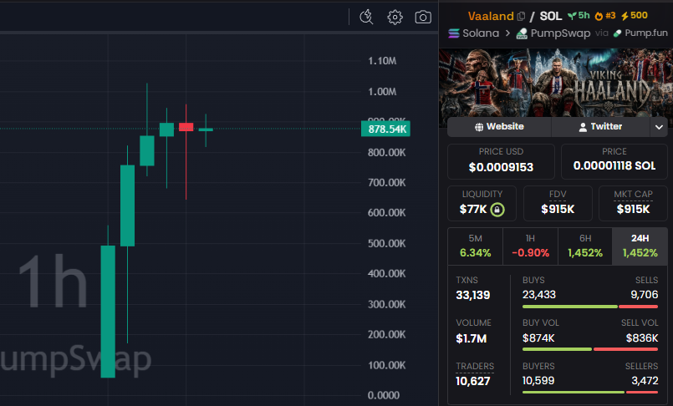
Task: Click the buy vol versus sell vol bar
Action: click(x=590, y=349)
